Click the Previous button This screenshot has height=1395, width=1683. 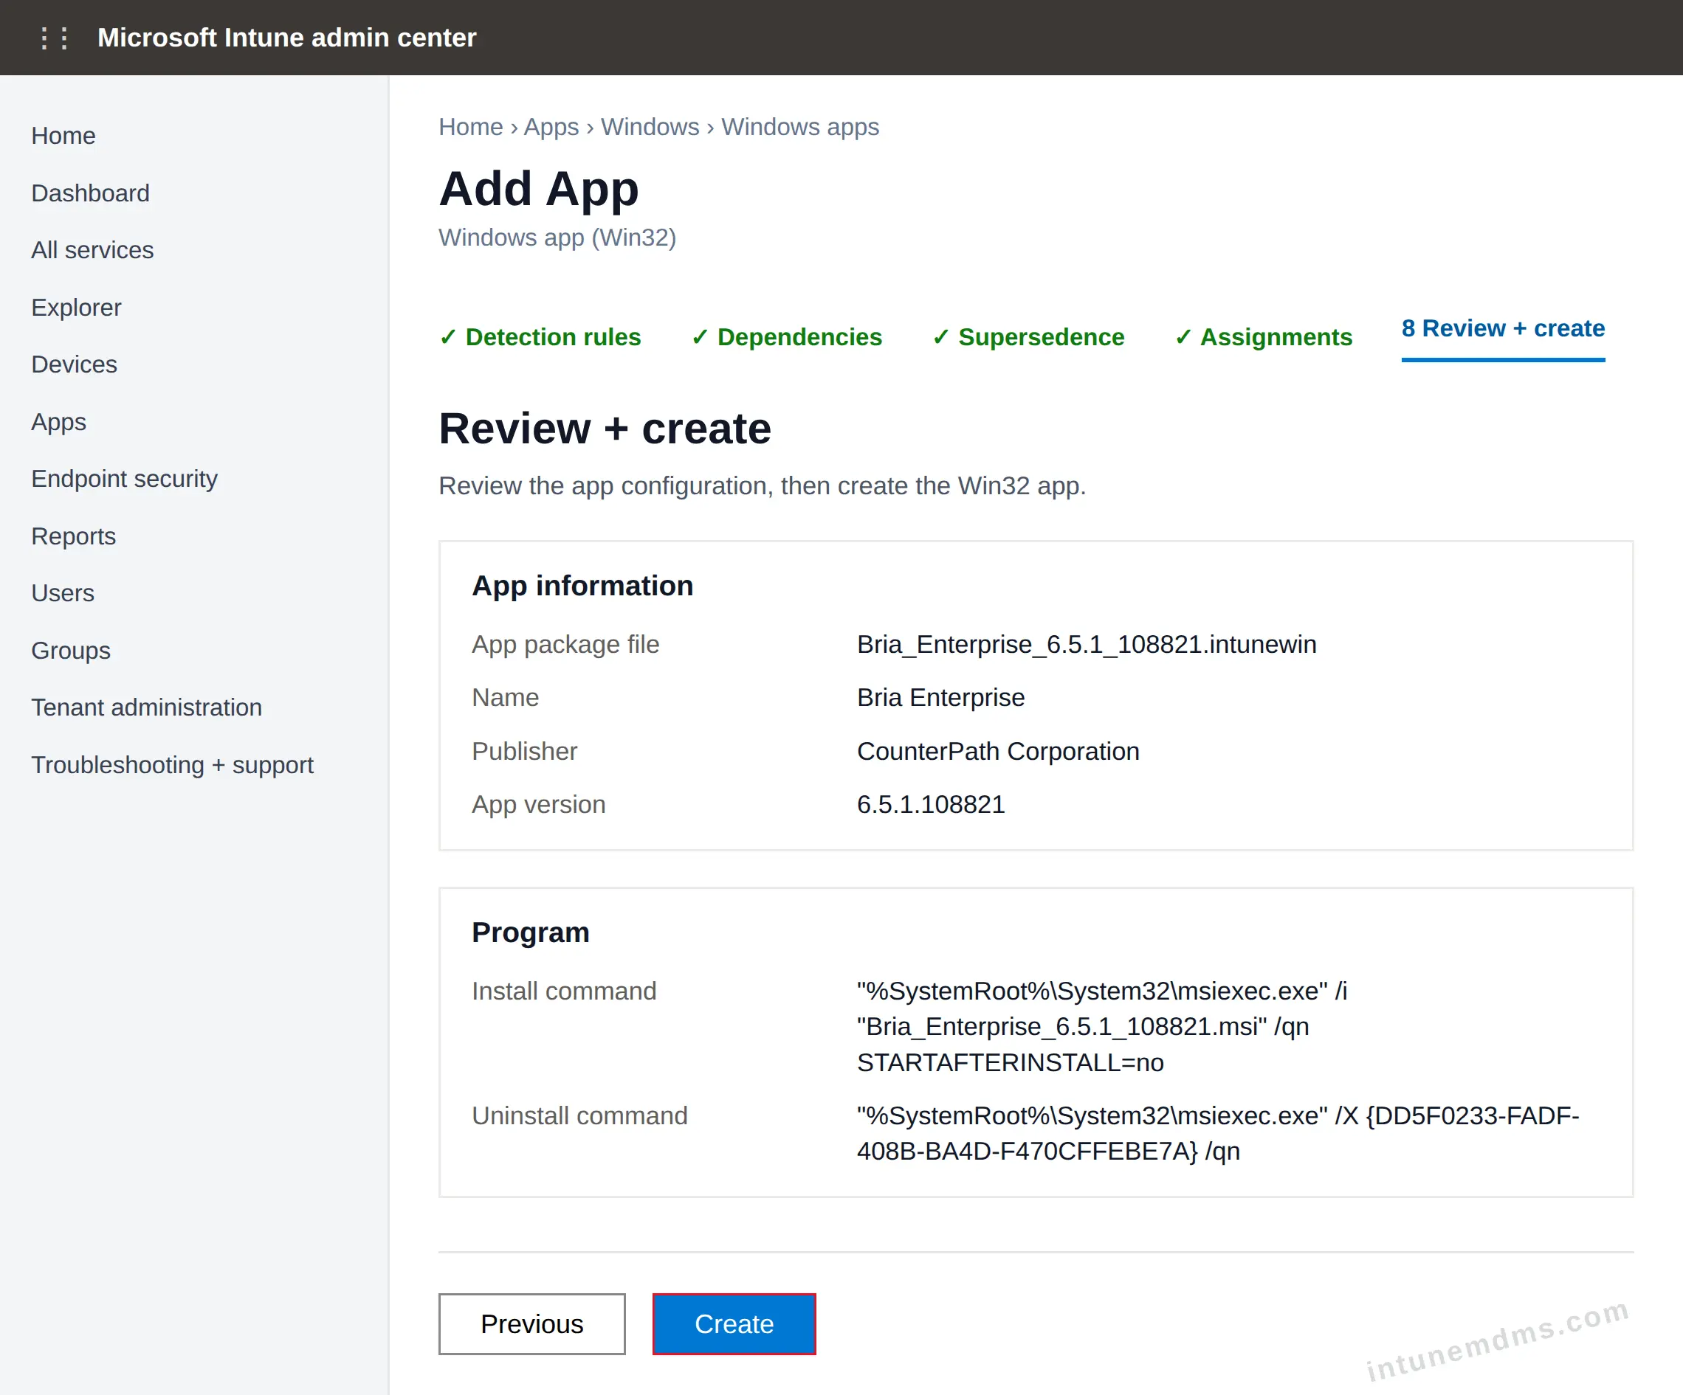click(532, 1323)
